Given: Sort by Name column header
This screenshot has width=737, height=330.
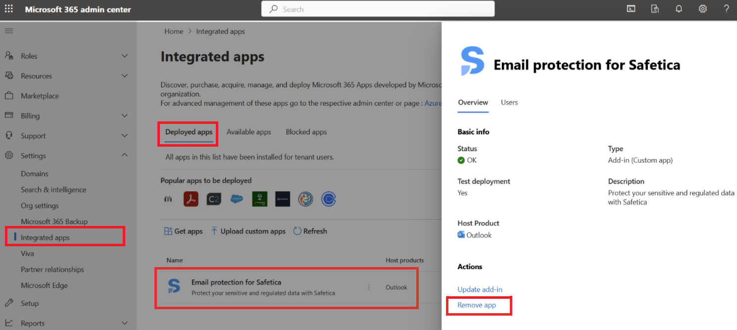Looking at the screenshot, I should 175,260.
